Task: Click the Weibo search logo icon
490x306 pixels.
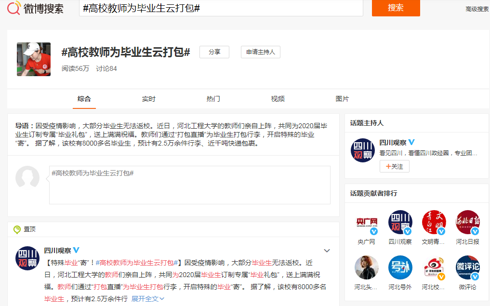Action: [x=13, y=8]
